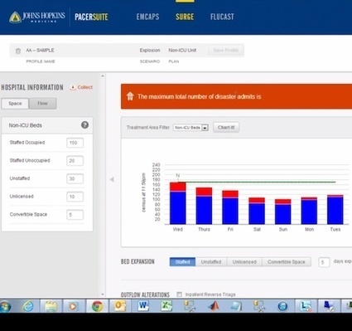Click the Non-ICU Beds panel header
Image resolution: width=352 pixels, height=331 pixels.
(47, 125)
